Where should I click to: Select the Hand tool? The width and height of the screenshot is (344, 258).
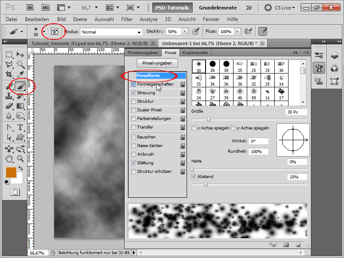point(9,158)
